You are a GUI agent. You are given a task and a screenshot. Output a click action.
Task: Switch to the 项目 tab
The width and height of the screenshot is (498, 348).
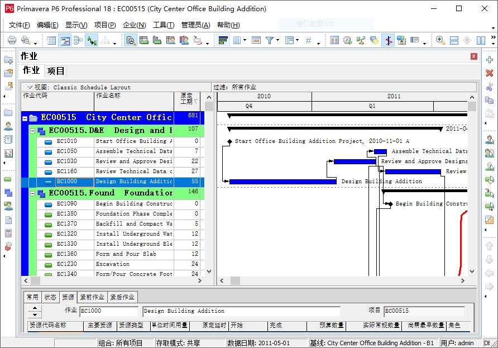click(56, 71)
